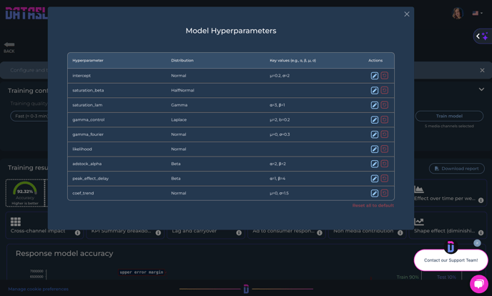Open the Cross-channel impact card
The image size is (492, 296).
click(44, 225)
